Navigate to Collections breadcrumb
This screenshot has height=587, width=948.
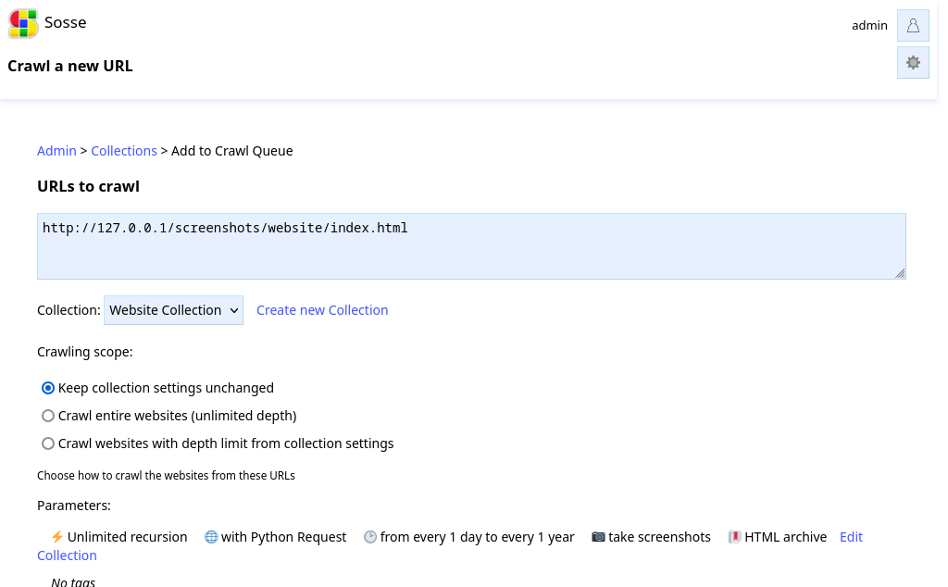(x=124, y=151)
